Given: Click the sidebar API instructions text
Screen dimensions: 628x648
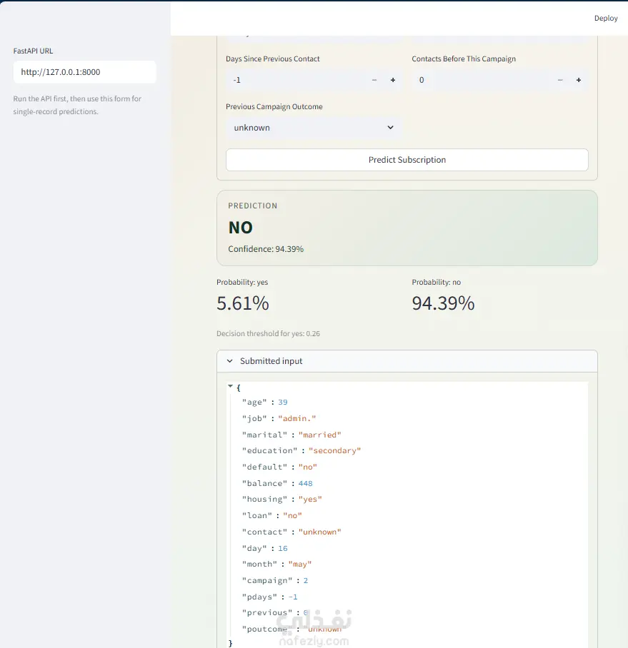Looking at the screenshot, I should 77,105.
